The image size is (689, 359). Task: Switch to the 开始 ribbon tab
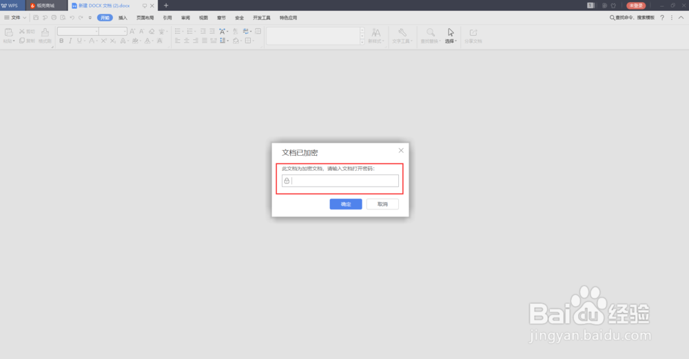click(105, 18)
